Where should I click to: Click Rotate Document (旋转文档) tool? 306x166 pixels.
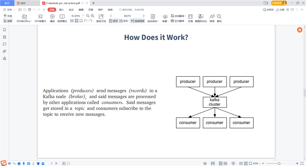point(101,18)
